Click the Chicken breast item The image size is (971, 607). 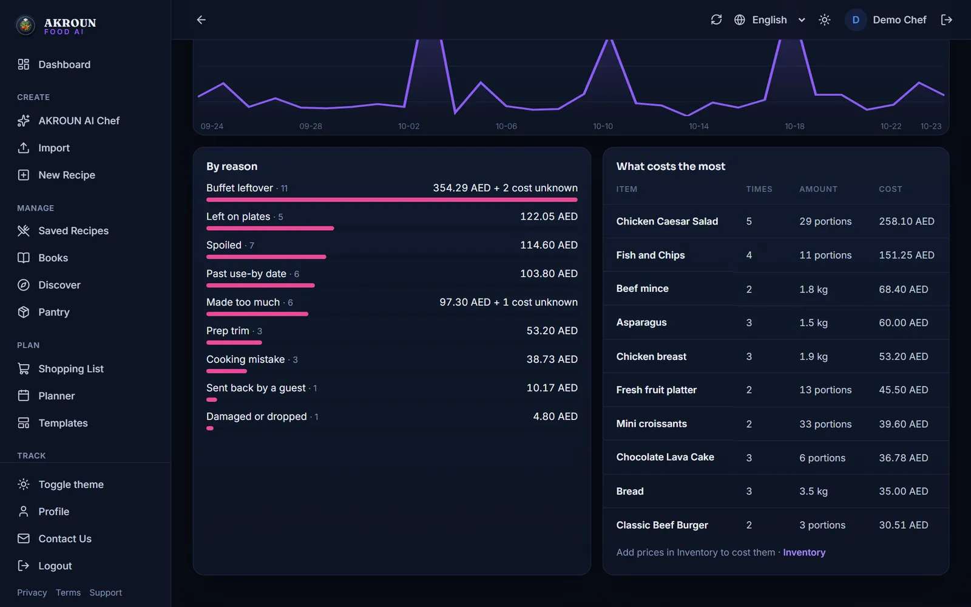651,356
